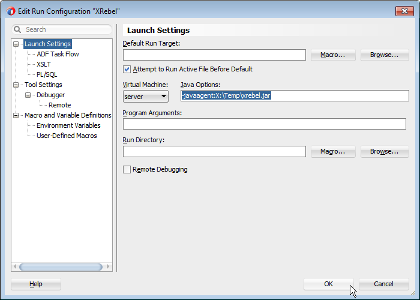Screen dimensions: 420x300
Task: Click the Cancel button
Action: 383,284
